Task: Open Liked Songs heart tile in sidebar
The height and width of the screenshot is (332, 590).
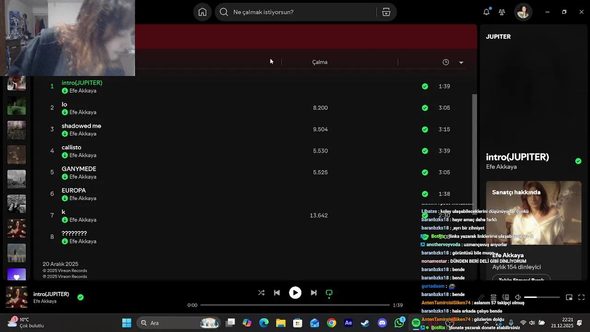Action: [17, 274]
